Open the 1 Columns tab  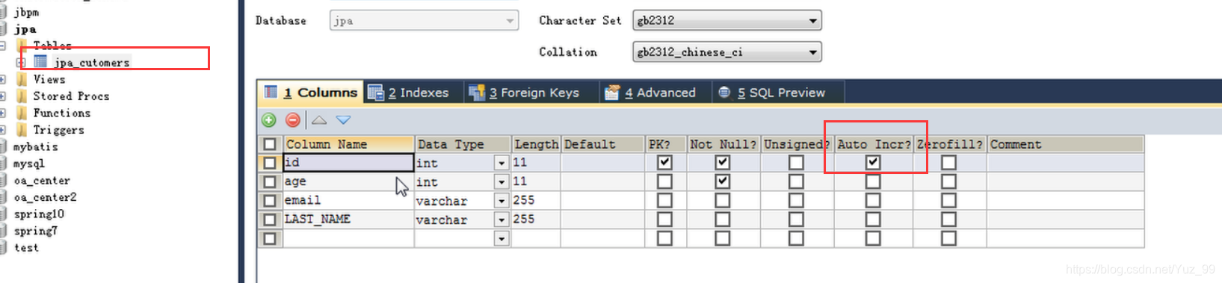click(x=311, y=93)
